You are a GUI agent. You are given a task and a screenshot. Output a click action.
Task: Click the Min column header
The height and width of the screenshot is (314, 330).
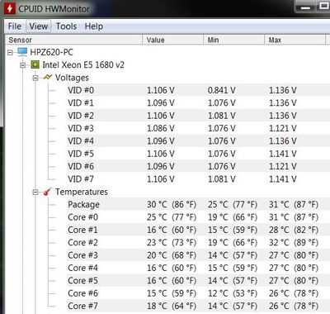click(x=233, y=40)
